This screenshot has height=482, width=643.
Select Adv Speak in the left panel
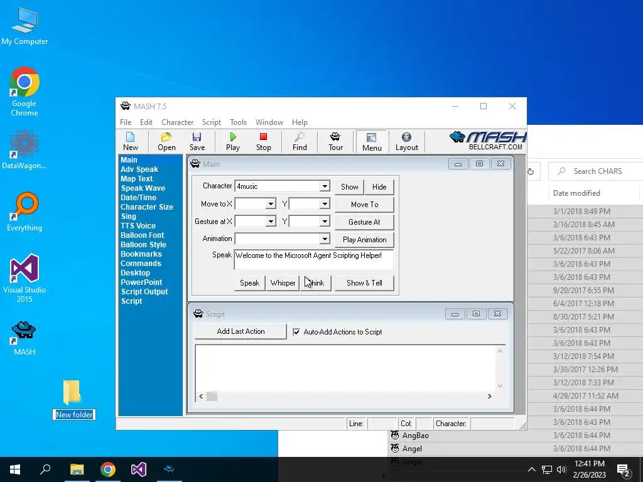click(x=139, y=169)
